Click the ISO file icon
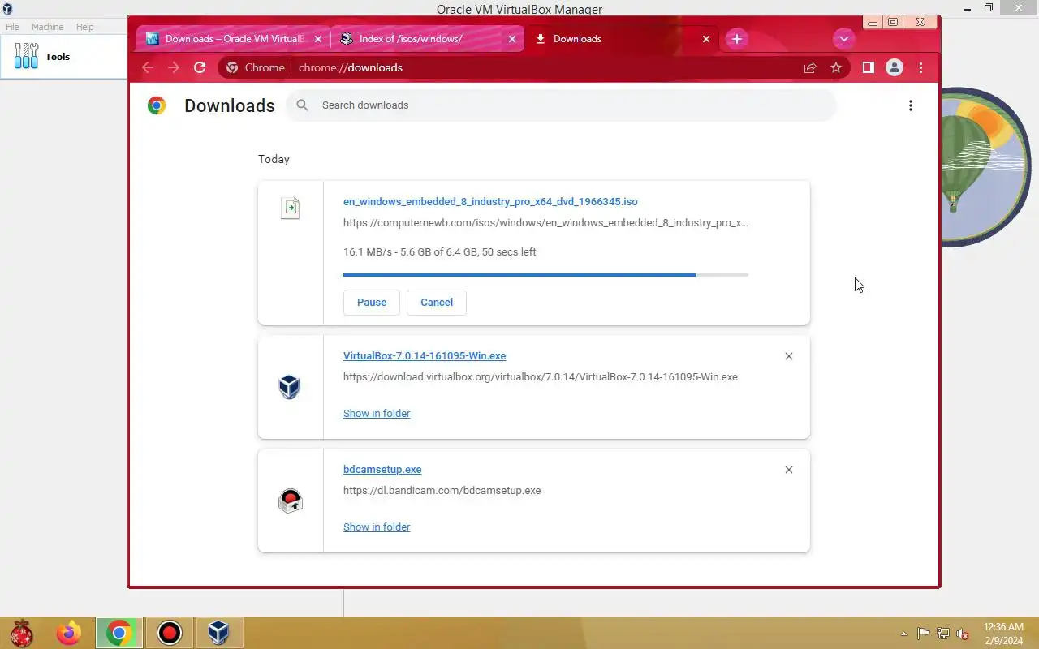The width and height of the screenshot is (1039, 649). click(x=291, y=208)
